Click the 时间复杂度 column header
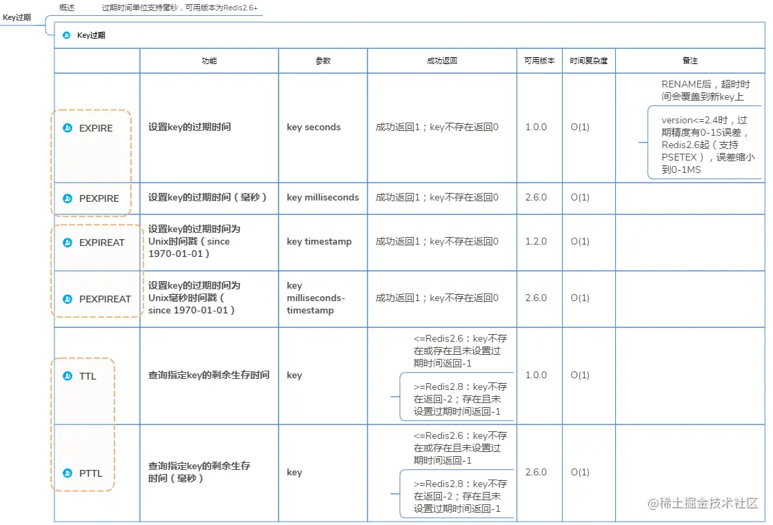 click(589, 61)
